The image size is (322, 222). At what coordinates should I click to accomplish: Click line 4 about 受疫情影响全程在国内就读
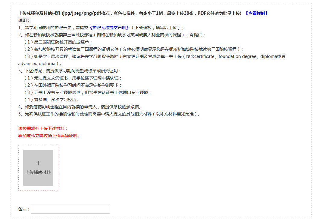point(80,107)
